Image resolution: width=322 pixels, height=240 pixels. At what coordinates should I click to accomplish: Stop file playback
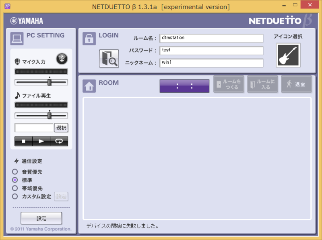point(23,141)
